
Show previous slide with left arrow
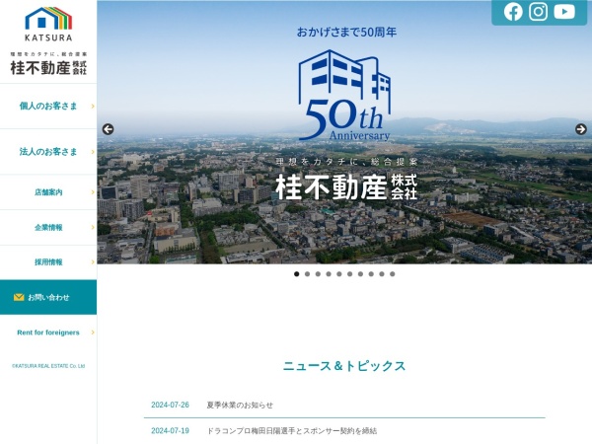coord(108,129)
